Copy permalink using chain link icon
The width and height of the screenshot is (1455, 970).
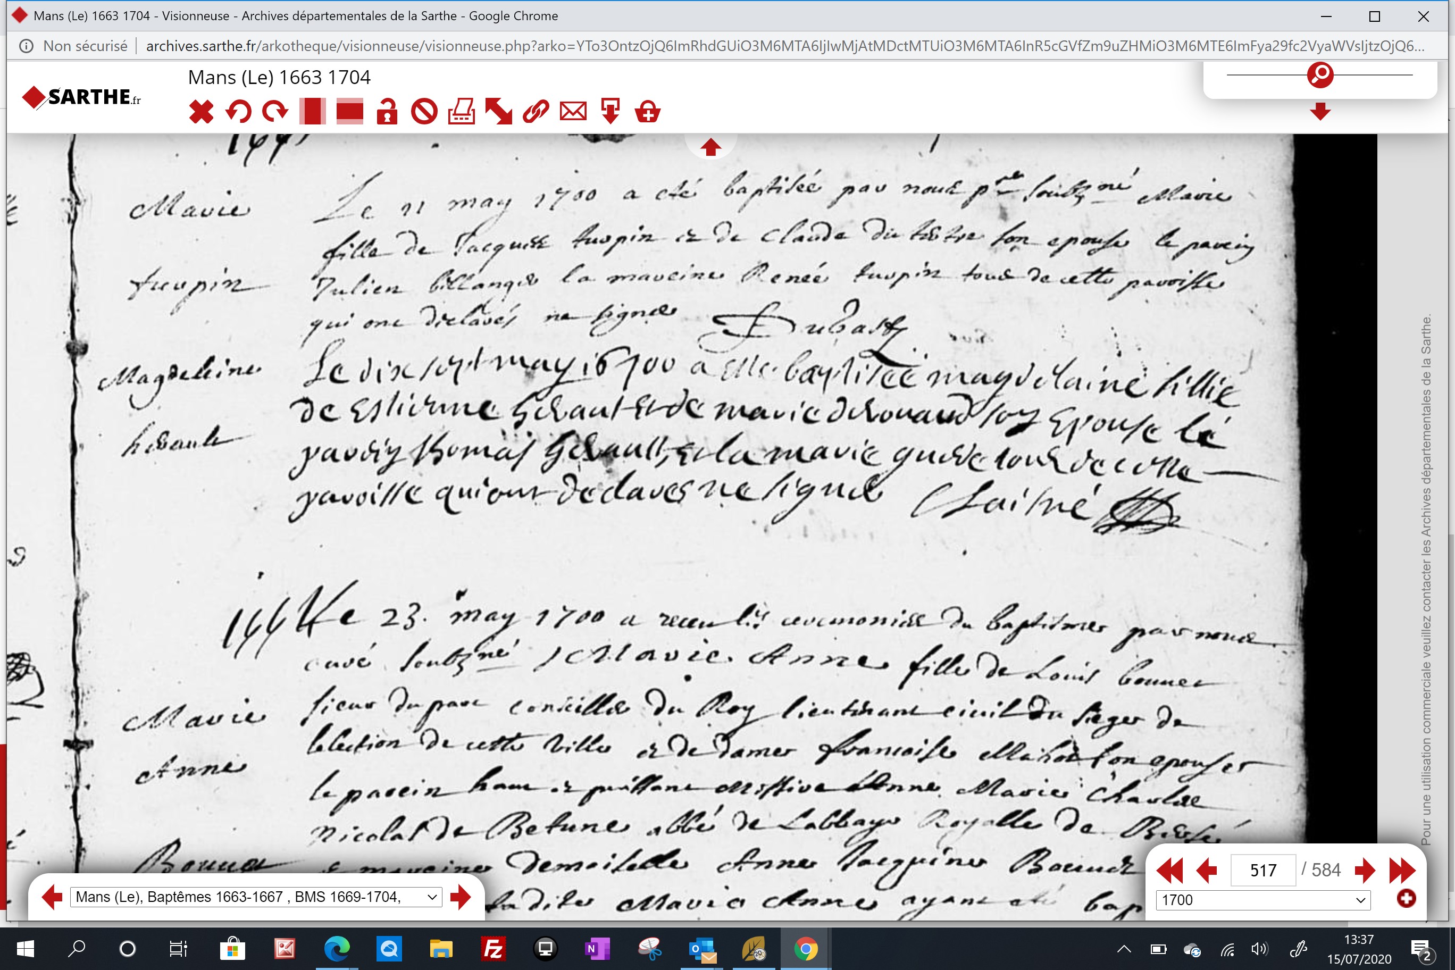click(536, 112)
